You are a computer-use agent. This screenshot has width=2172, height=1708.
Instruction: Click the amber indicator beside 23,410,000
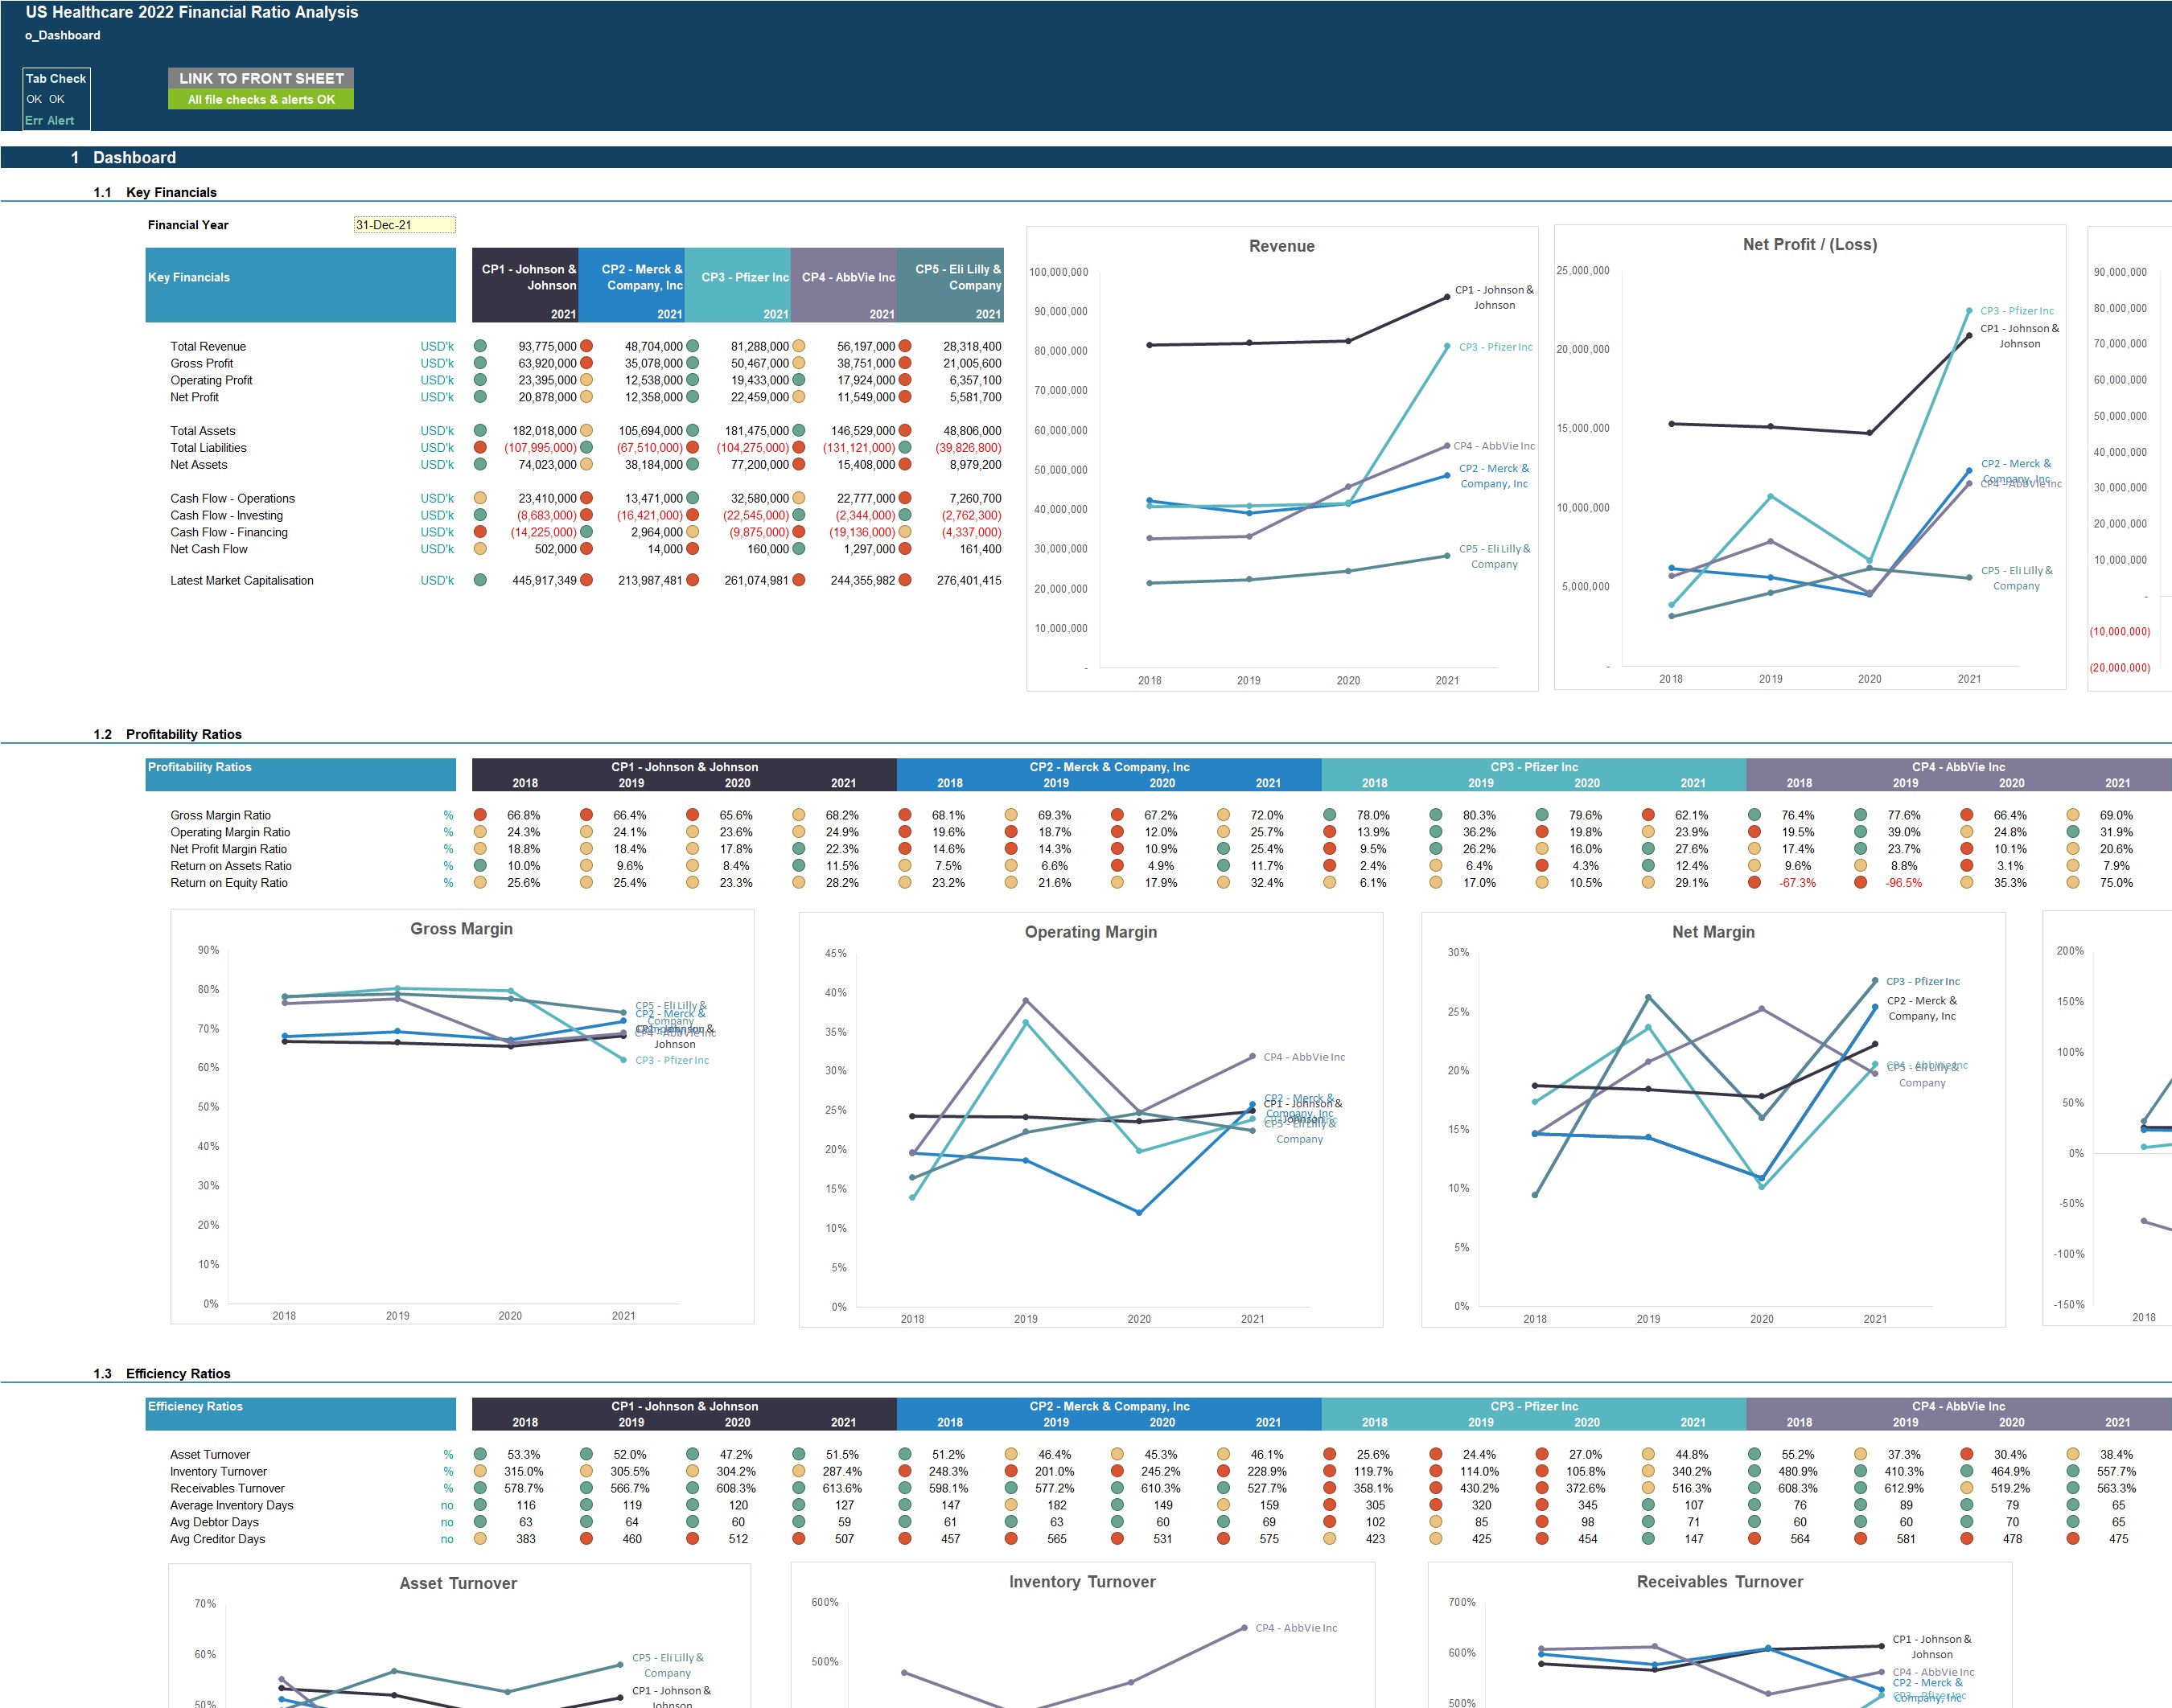(480, 498)
